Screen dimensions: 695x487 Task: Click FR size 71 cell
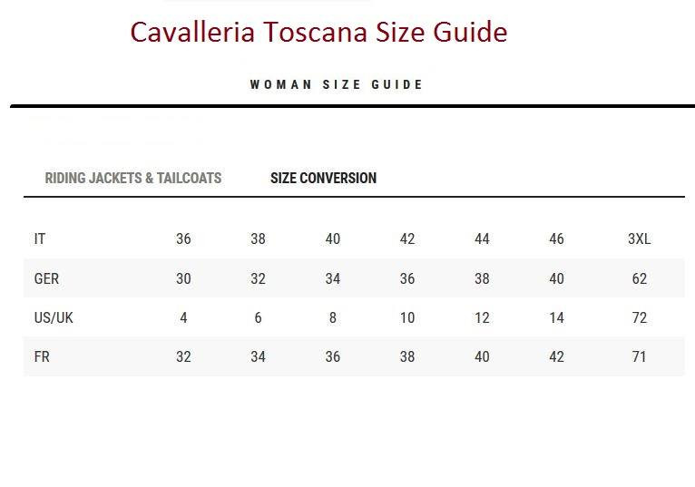[639, 357]
